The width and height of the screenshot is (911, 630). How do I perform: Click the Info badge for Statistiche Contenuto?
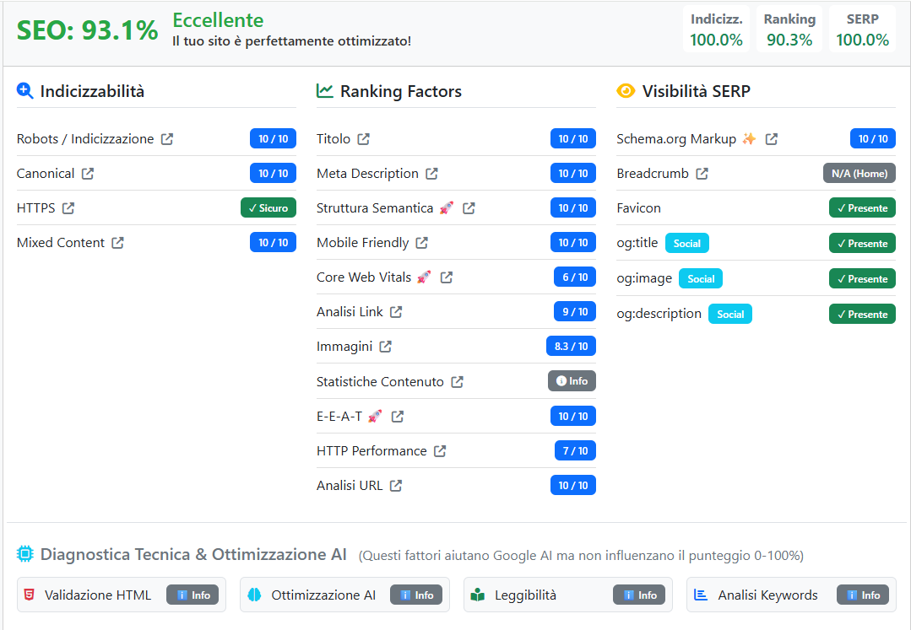click(572, 381)
